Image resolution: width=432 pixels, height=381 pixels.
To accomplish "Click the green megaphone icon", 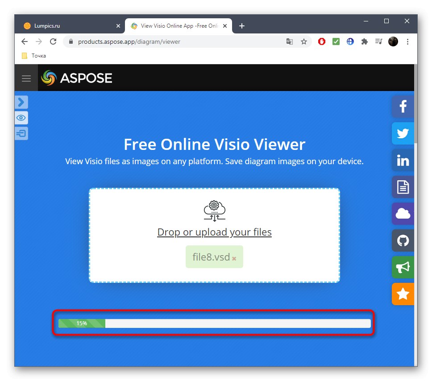I will pyautogui.click(x=403, y=267).
